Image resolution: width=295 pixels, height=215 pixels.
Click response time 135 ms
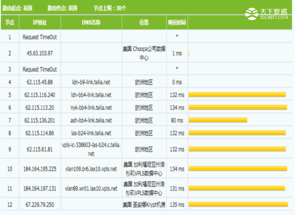pos(177,205)
